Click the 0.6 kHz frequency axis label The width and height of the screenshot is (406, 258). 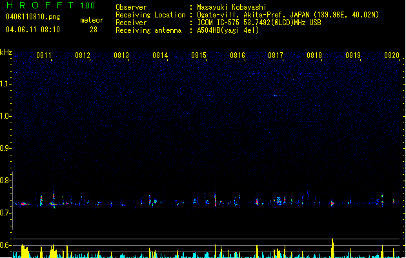tap(5, 245)
